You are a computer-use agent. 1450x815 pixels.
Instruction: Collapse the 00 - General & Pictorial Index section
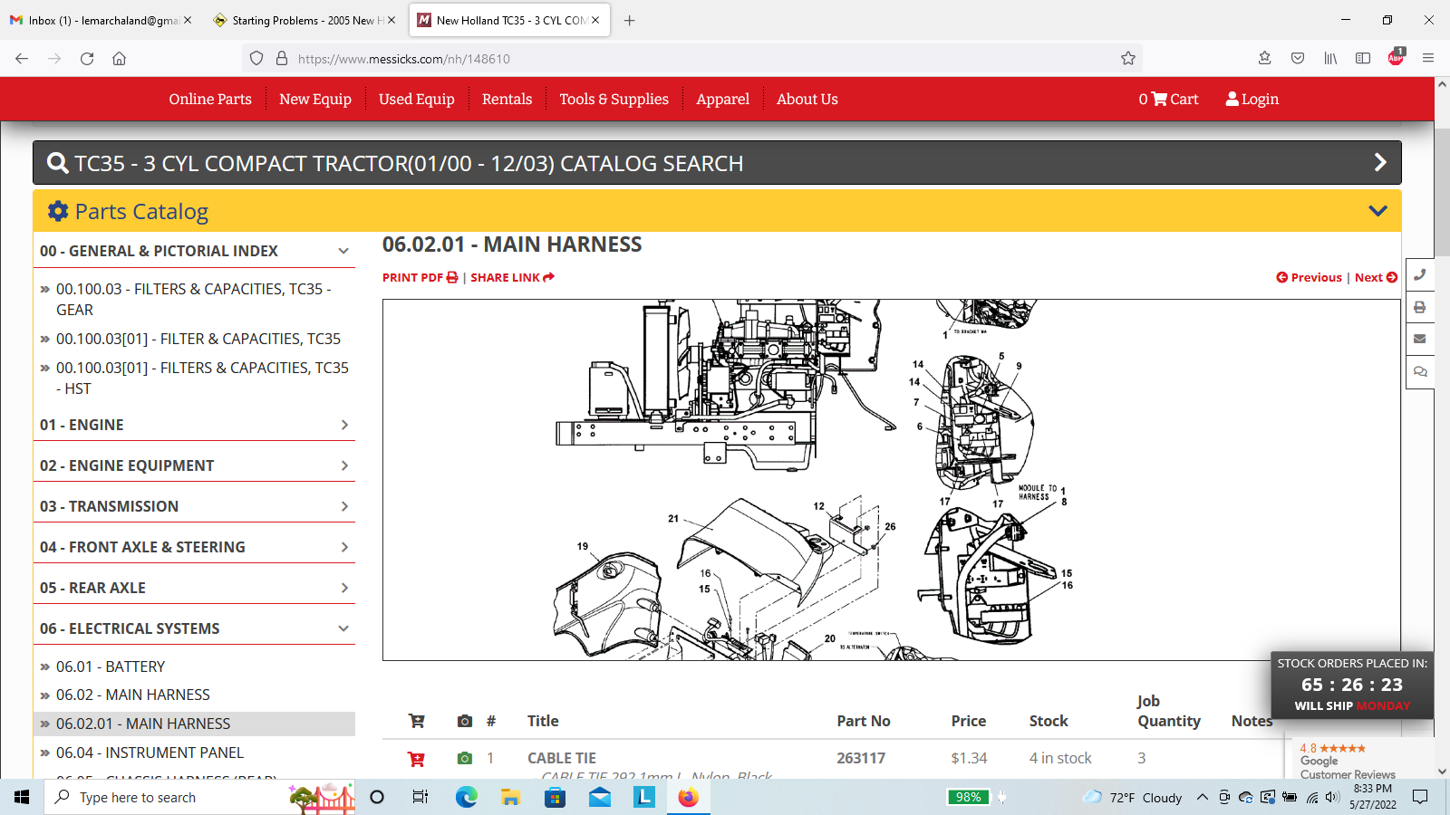pos(343,252)
